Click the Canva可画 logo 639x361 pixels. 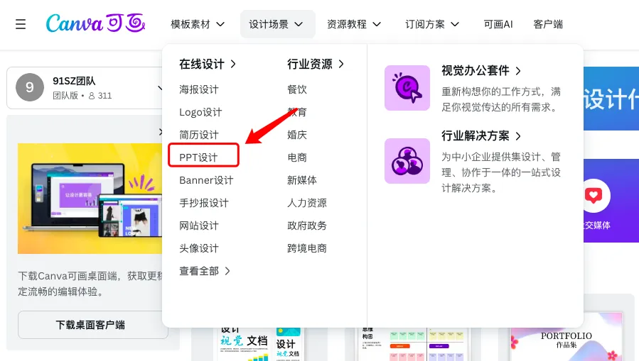95,23
